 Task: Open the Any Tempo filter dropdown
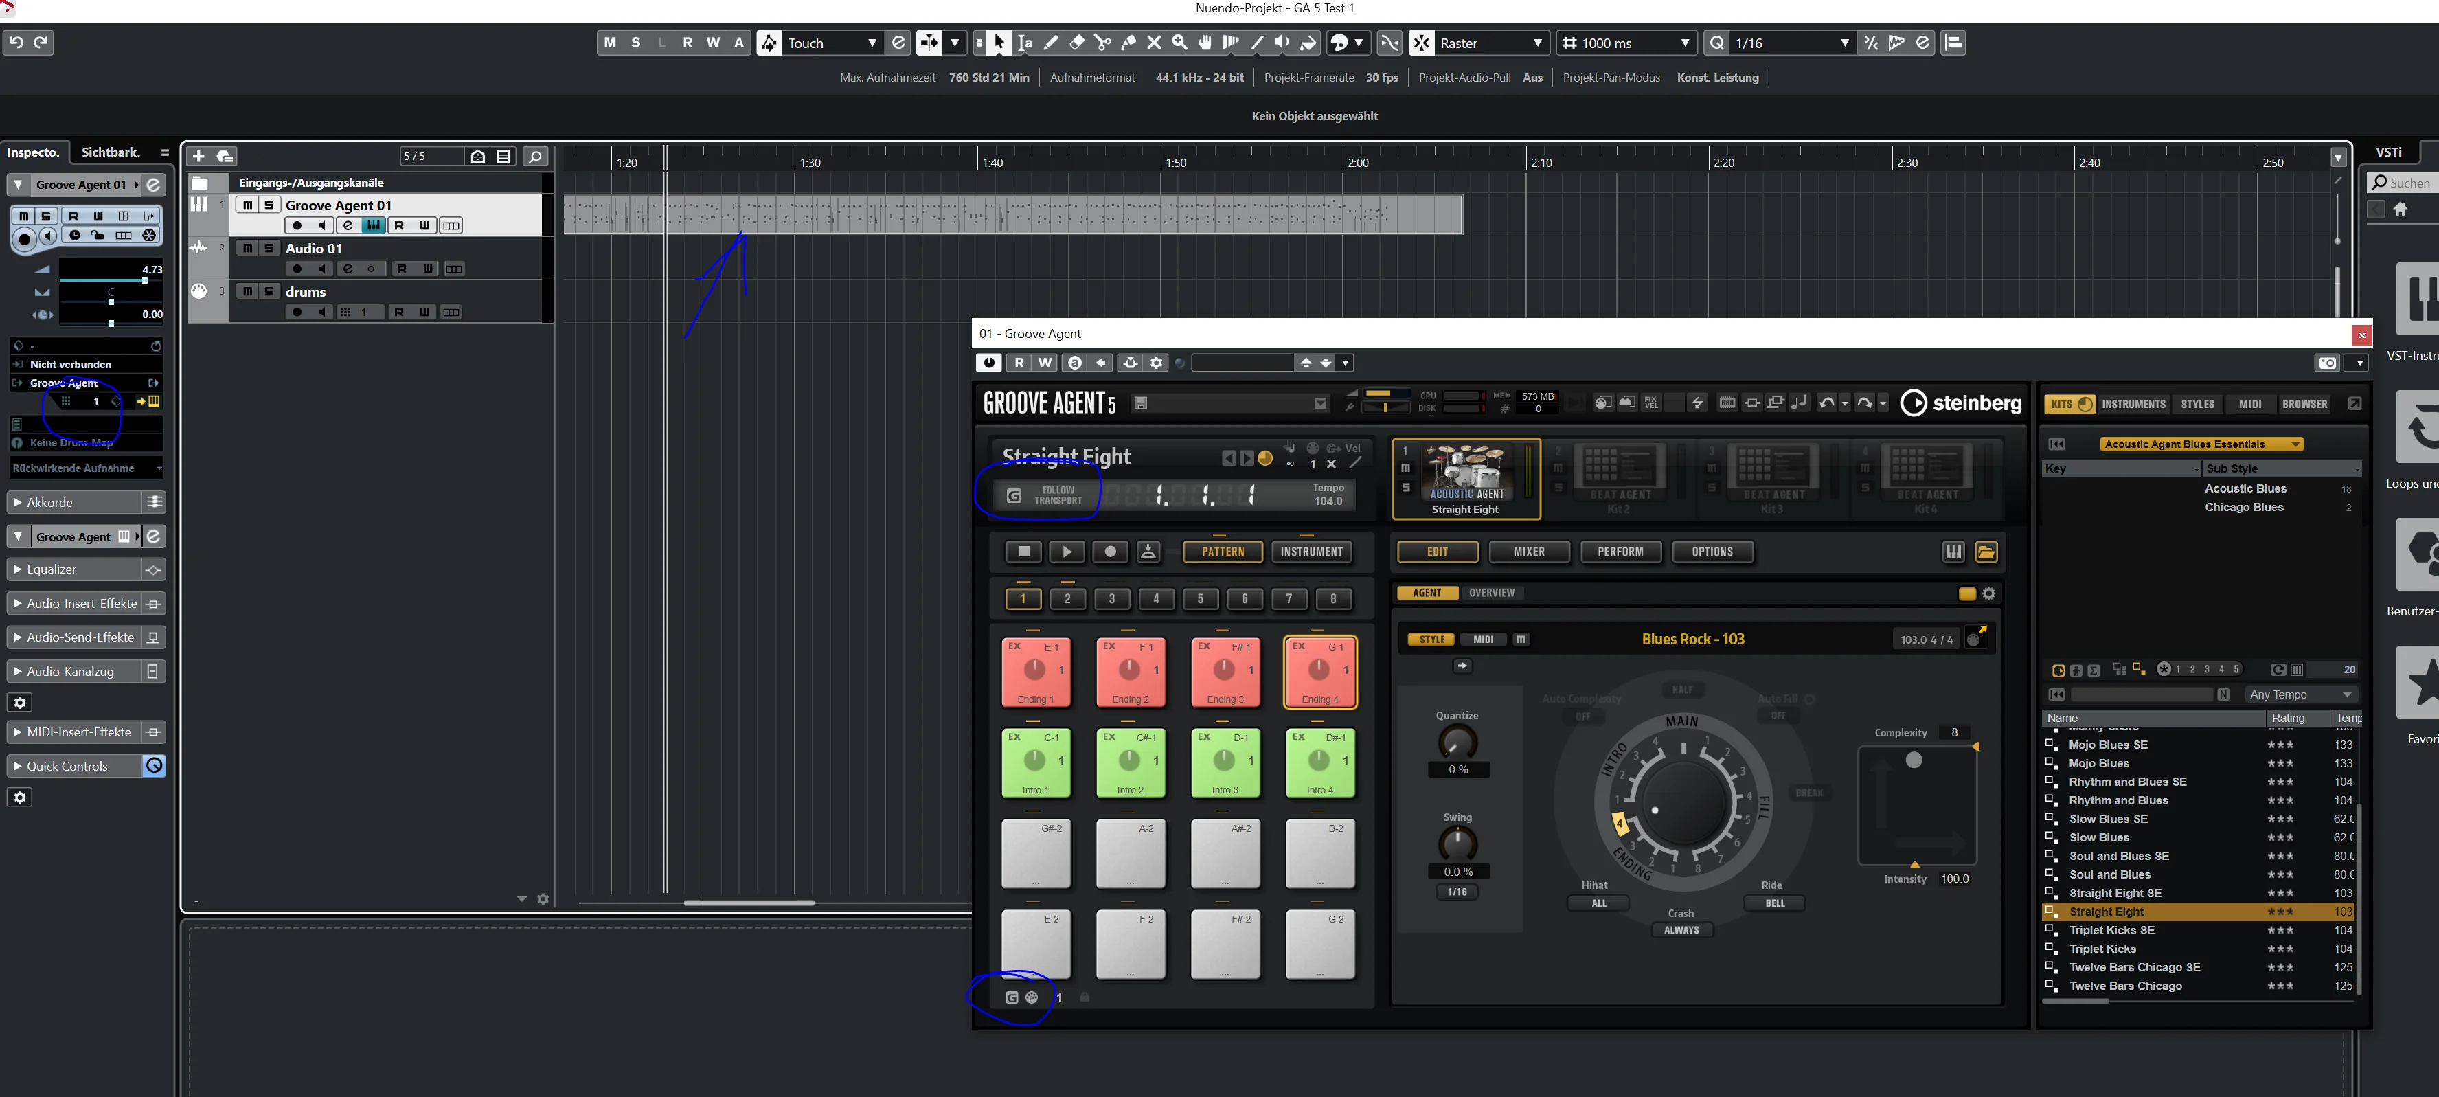(x=2301, y=694)
